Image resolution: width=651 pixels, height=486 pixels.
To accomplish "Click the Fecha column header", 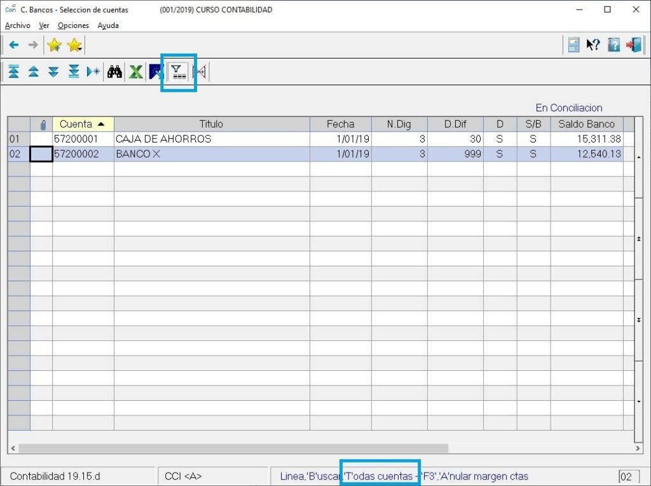I will click(341, 124).
